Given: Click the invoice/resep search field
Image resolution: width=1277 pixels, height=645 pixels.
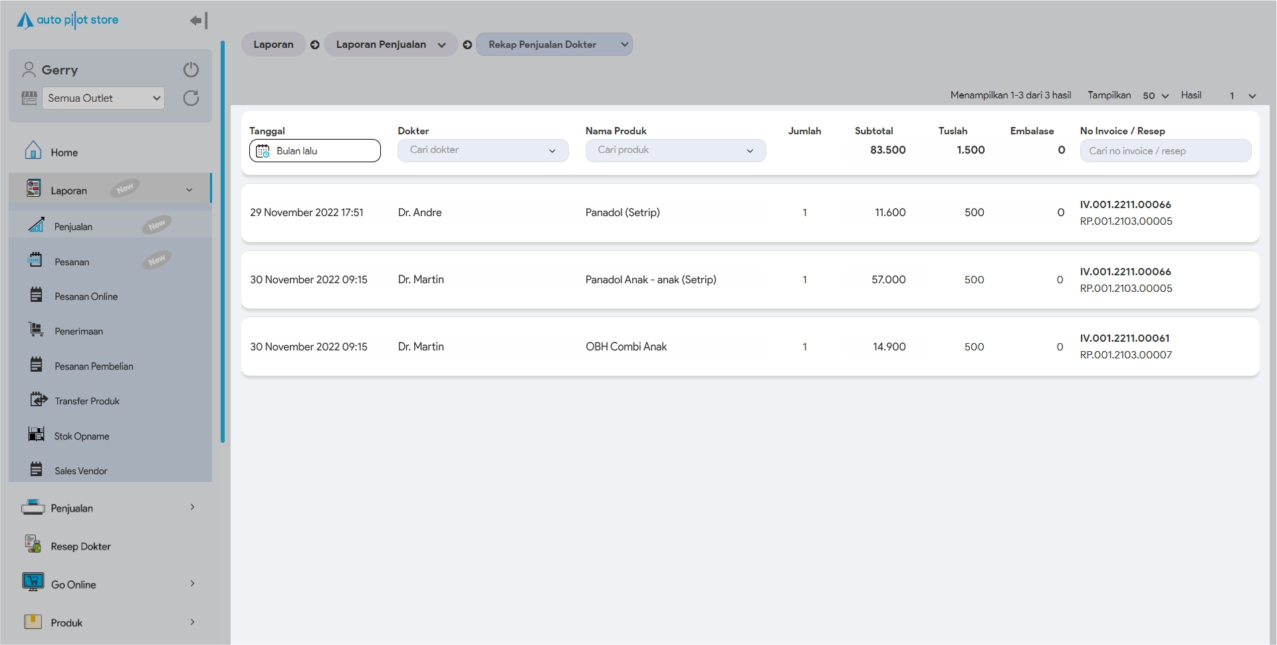Looking at the screenshot, I should coord(1165,151).
